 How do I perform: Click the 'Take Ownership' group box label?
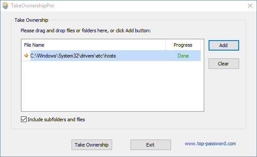tap(31, 20)
